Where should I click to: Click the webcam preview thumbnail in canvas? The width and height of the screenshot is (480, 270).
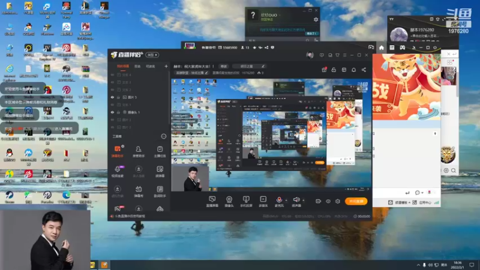[190, 178]
